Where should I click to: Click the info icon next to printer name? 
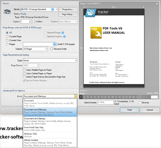53,9
